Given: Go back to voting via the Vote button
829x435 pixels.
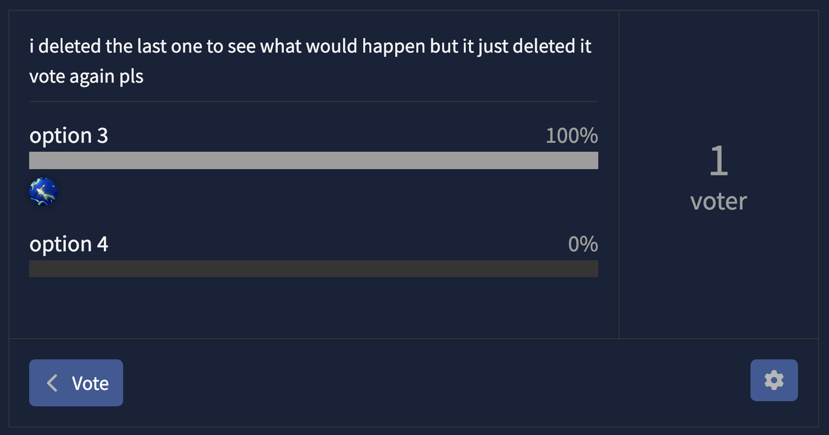Looking at the screenshot, I should (76, 383).
